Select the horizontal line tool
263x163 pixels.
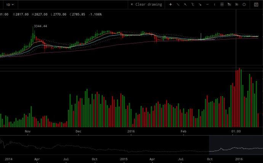(x=207, y=5)
